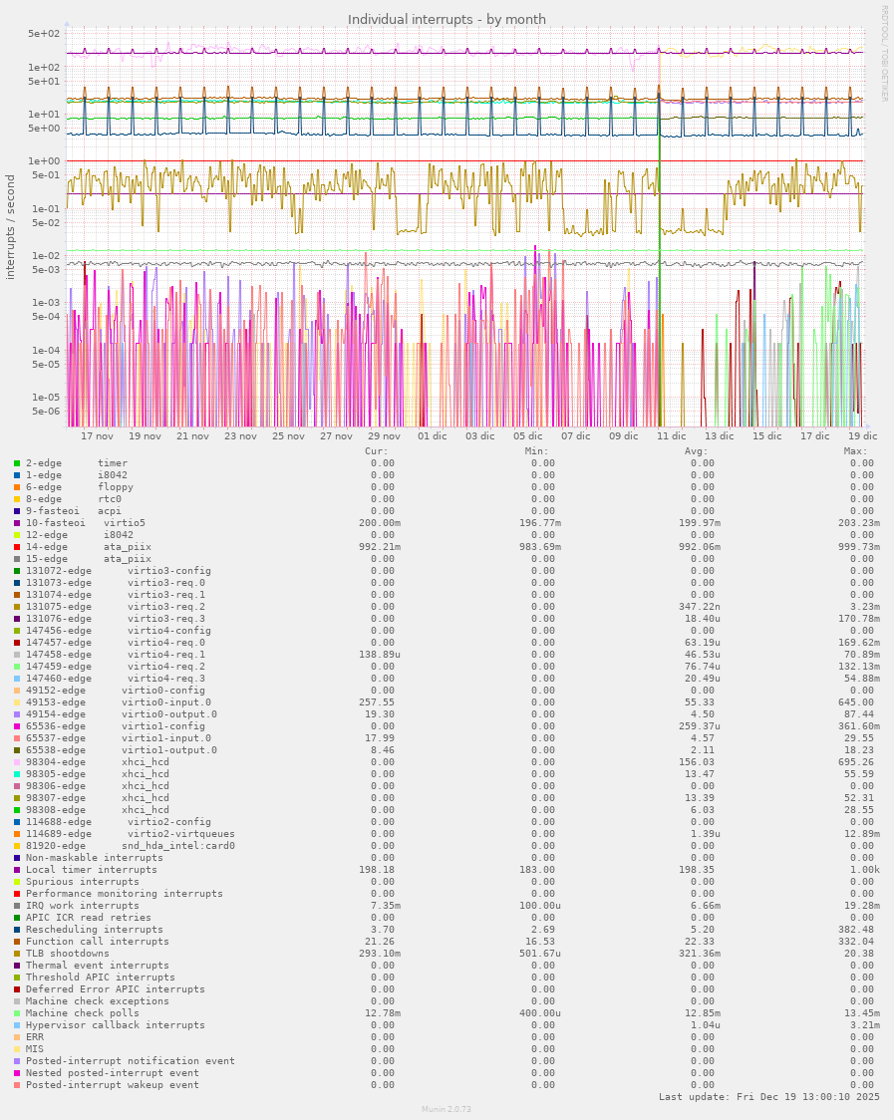Click the TLB shootdowns legend color square
The height and width of the screenshot is (1120, 894).
(x=17, y=954)
